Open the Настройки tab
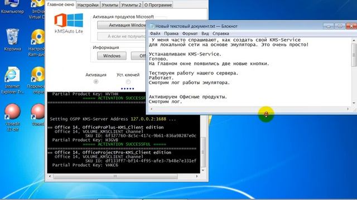357x200 pixels. click(88, 5)
